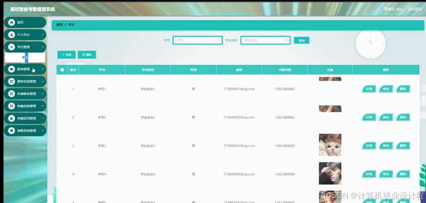The width and height of the screenshot is (426, 203).
Task: Click the 删除 batch delete button above table
Action: click(87, 55)
